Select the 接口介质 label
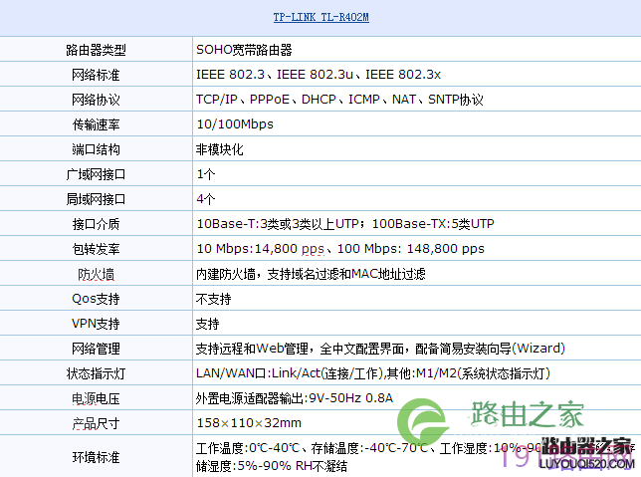 point(96,225)
